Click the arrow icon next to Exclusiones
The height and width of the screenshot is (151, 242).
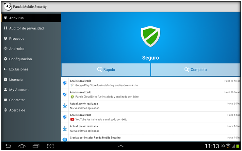click(5, 69)
